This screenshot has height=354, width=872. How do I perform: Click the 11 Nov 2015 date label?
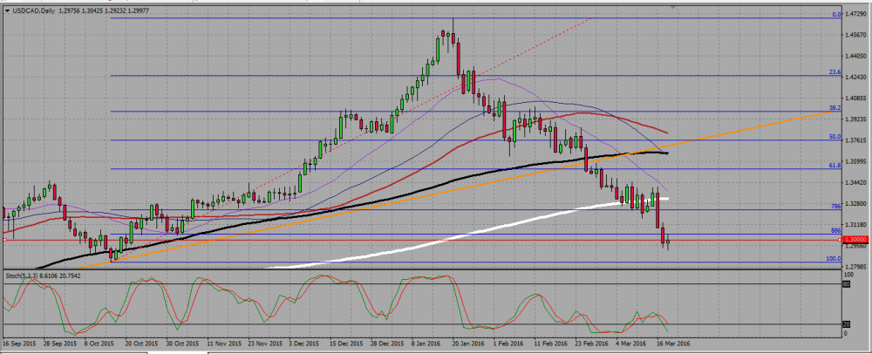(x=223, y=344)
